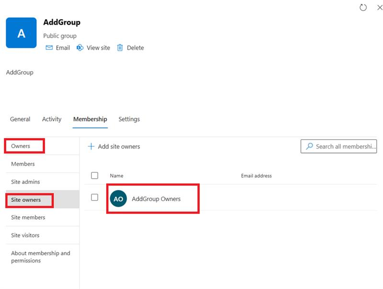Go to the Settings tab
Viewport: 383px width, 289px height.
tap(129, 119)
